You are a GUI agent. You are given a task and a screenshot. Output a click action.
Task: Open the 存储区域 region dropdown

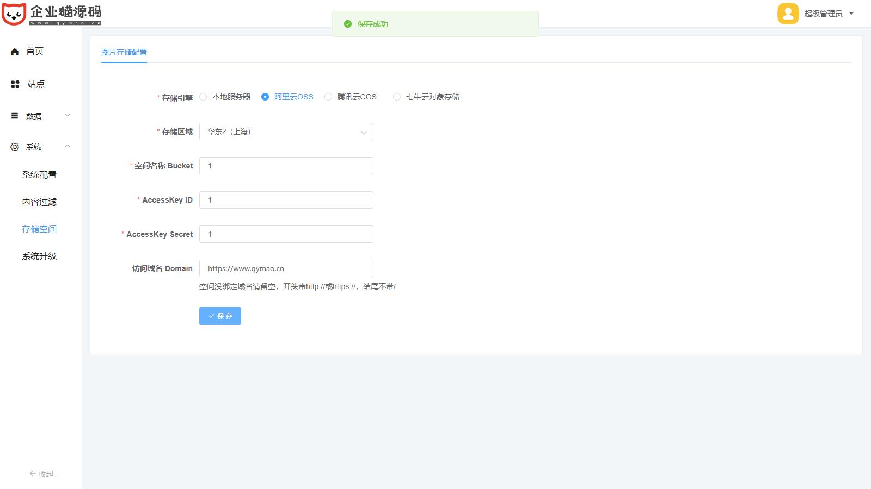[x=286, y=131]
